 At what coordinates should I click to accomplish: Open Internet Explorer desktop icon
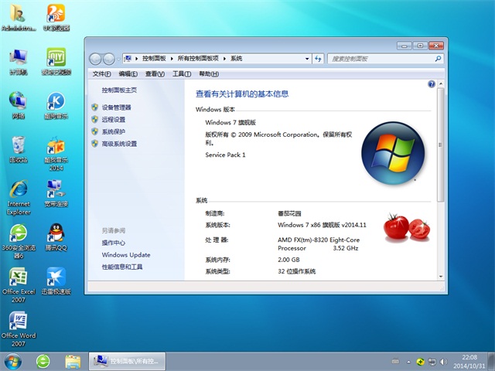point(19,198)
